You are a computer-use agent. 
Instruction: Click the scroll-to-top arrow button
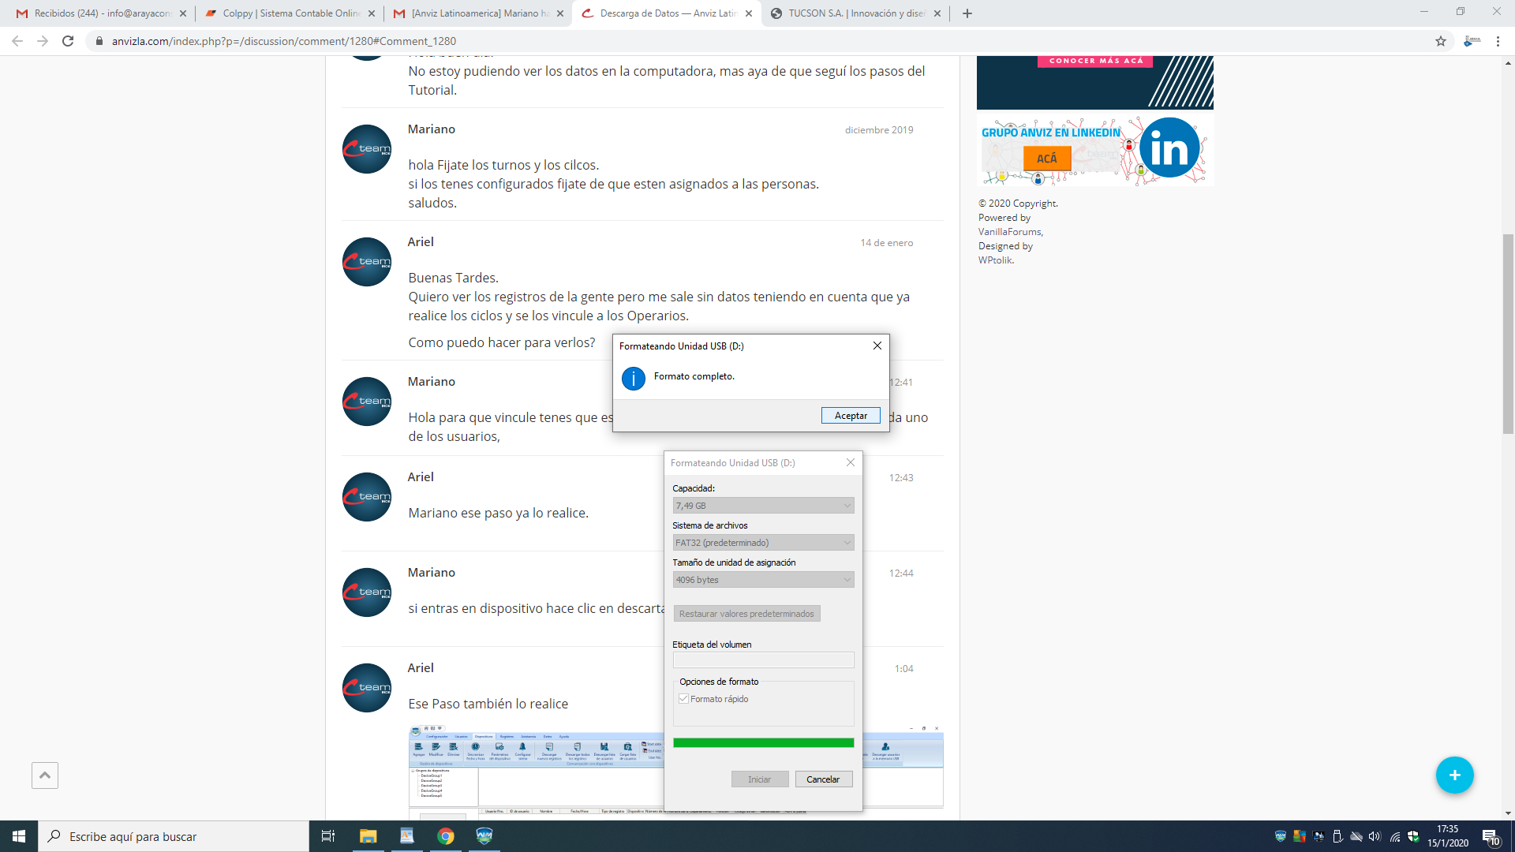tap(45, 775)
